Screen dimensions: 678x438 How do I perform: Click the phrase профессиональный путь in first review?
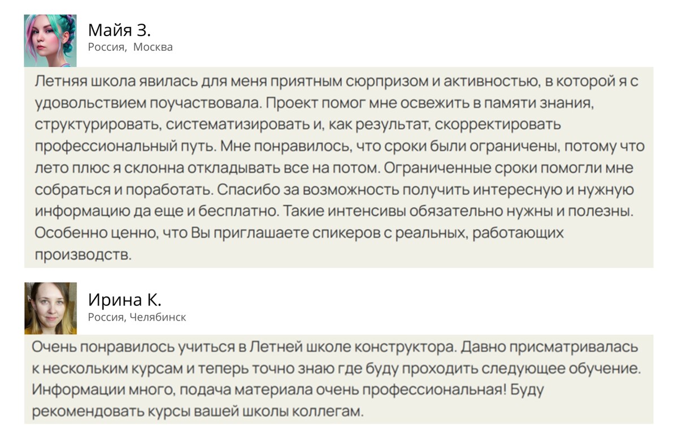point(124,147)
